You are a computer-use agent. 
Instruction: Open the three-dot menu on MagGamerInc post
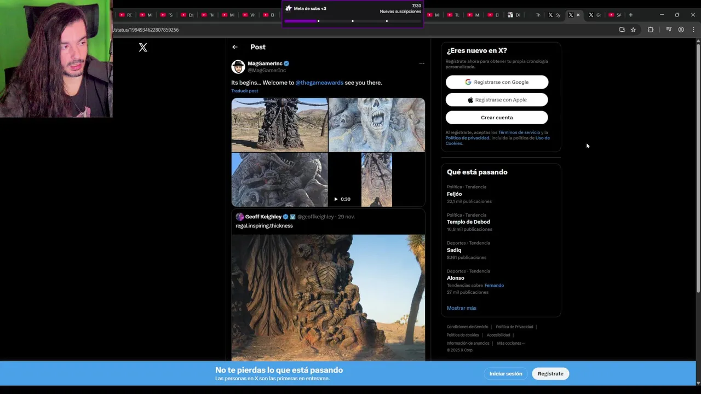pyautogui.click(x=422, y=63)
